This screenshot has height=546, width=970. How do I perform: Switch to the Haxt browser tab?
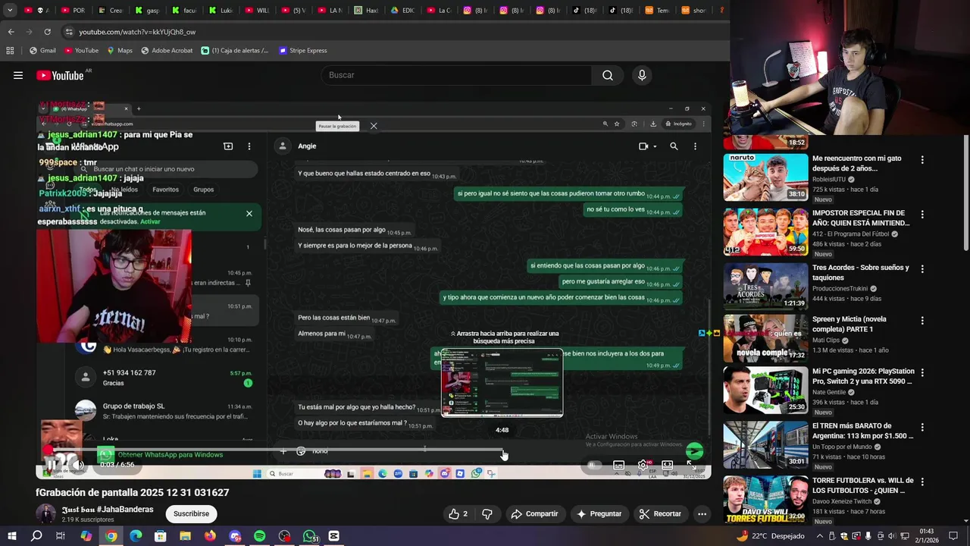pyautogui.click(x=366, y=11)
